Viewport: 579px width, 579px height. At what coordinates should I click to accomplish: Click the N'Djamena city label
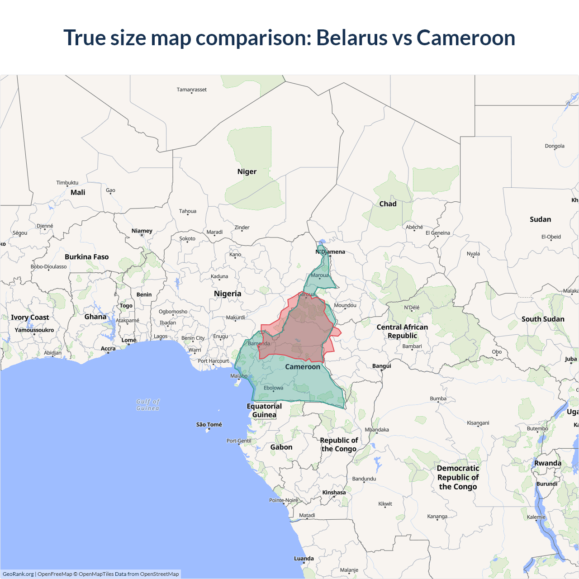(330, 252)
